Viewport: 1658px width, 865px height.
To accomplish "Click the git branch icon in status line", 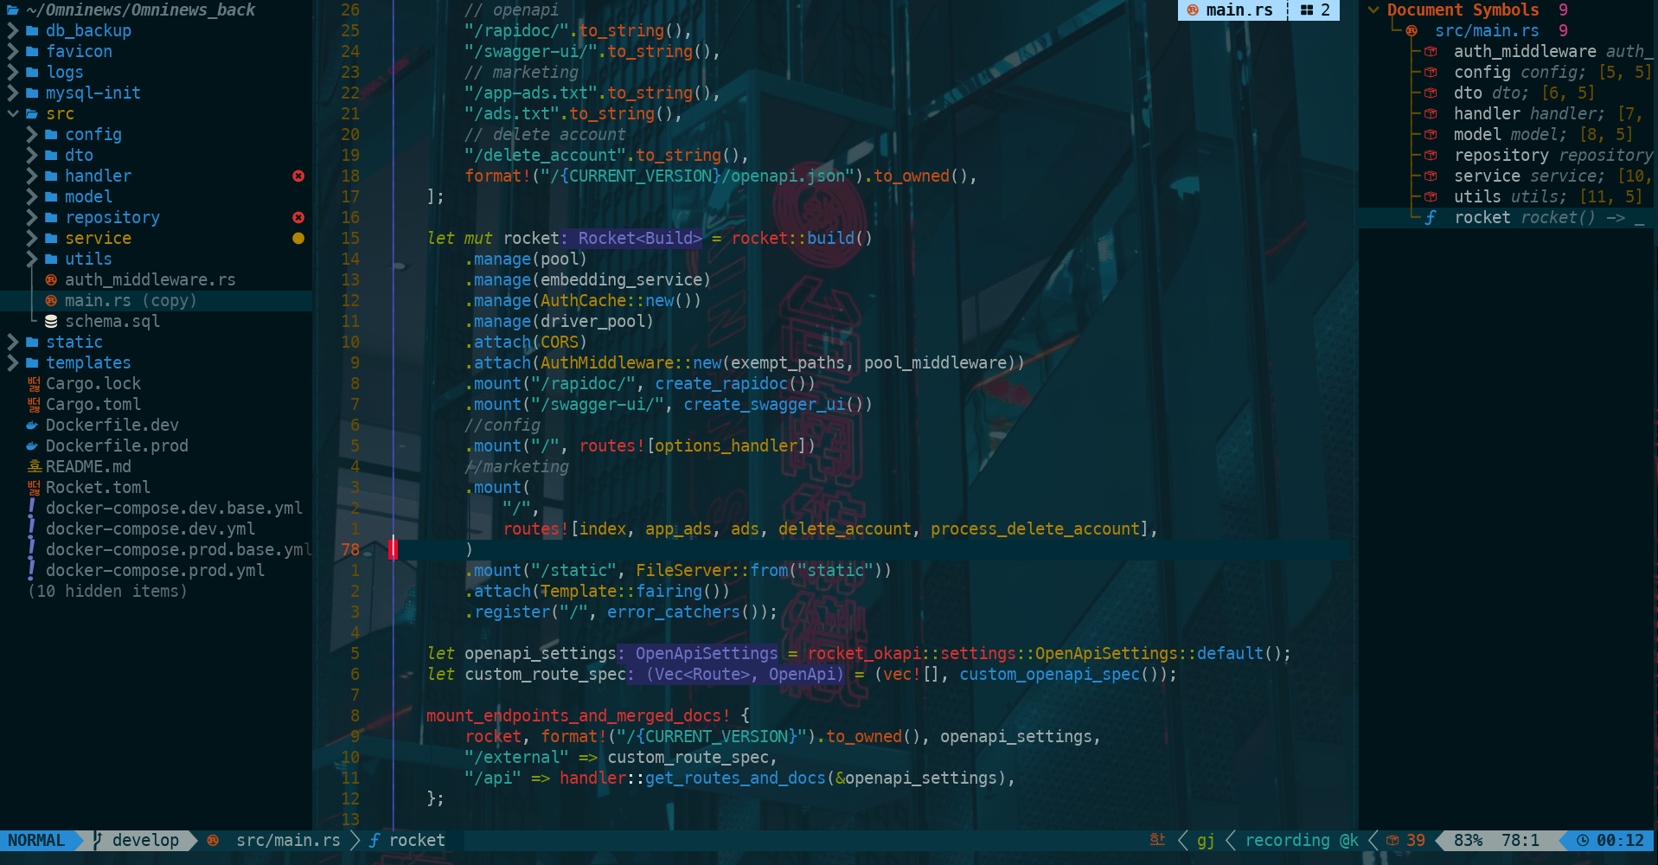I will click(98, 840).
